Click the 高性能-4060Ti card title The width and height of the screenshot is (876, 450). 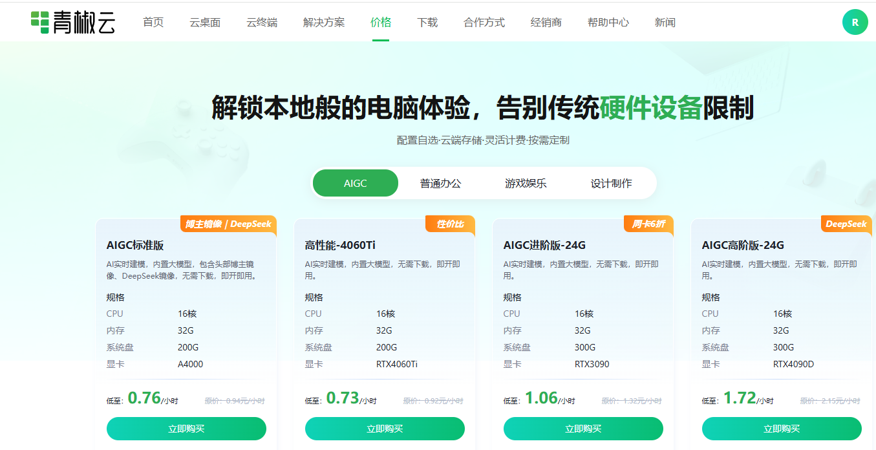pyautogui.click(x=340, y=245)
